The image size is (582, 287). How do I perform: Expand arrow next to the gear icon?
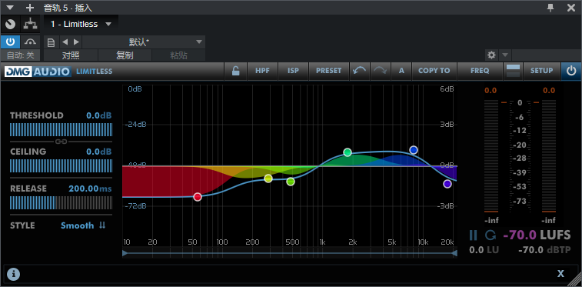pos(505,55)
